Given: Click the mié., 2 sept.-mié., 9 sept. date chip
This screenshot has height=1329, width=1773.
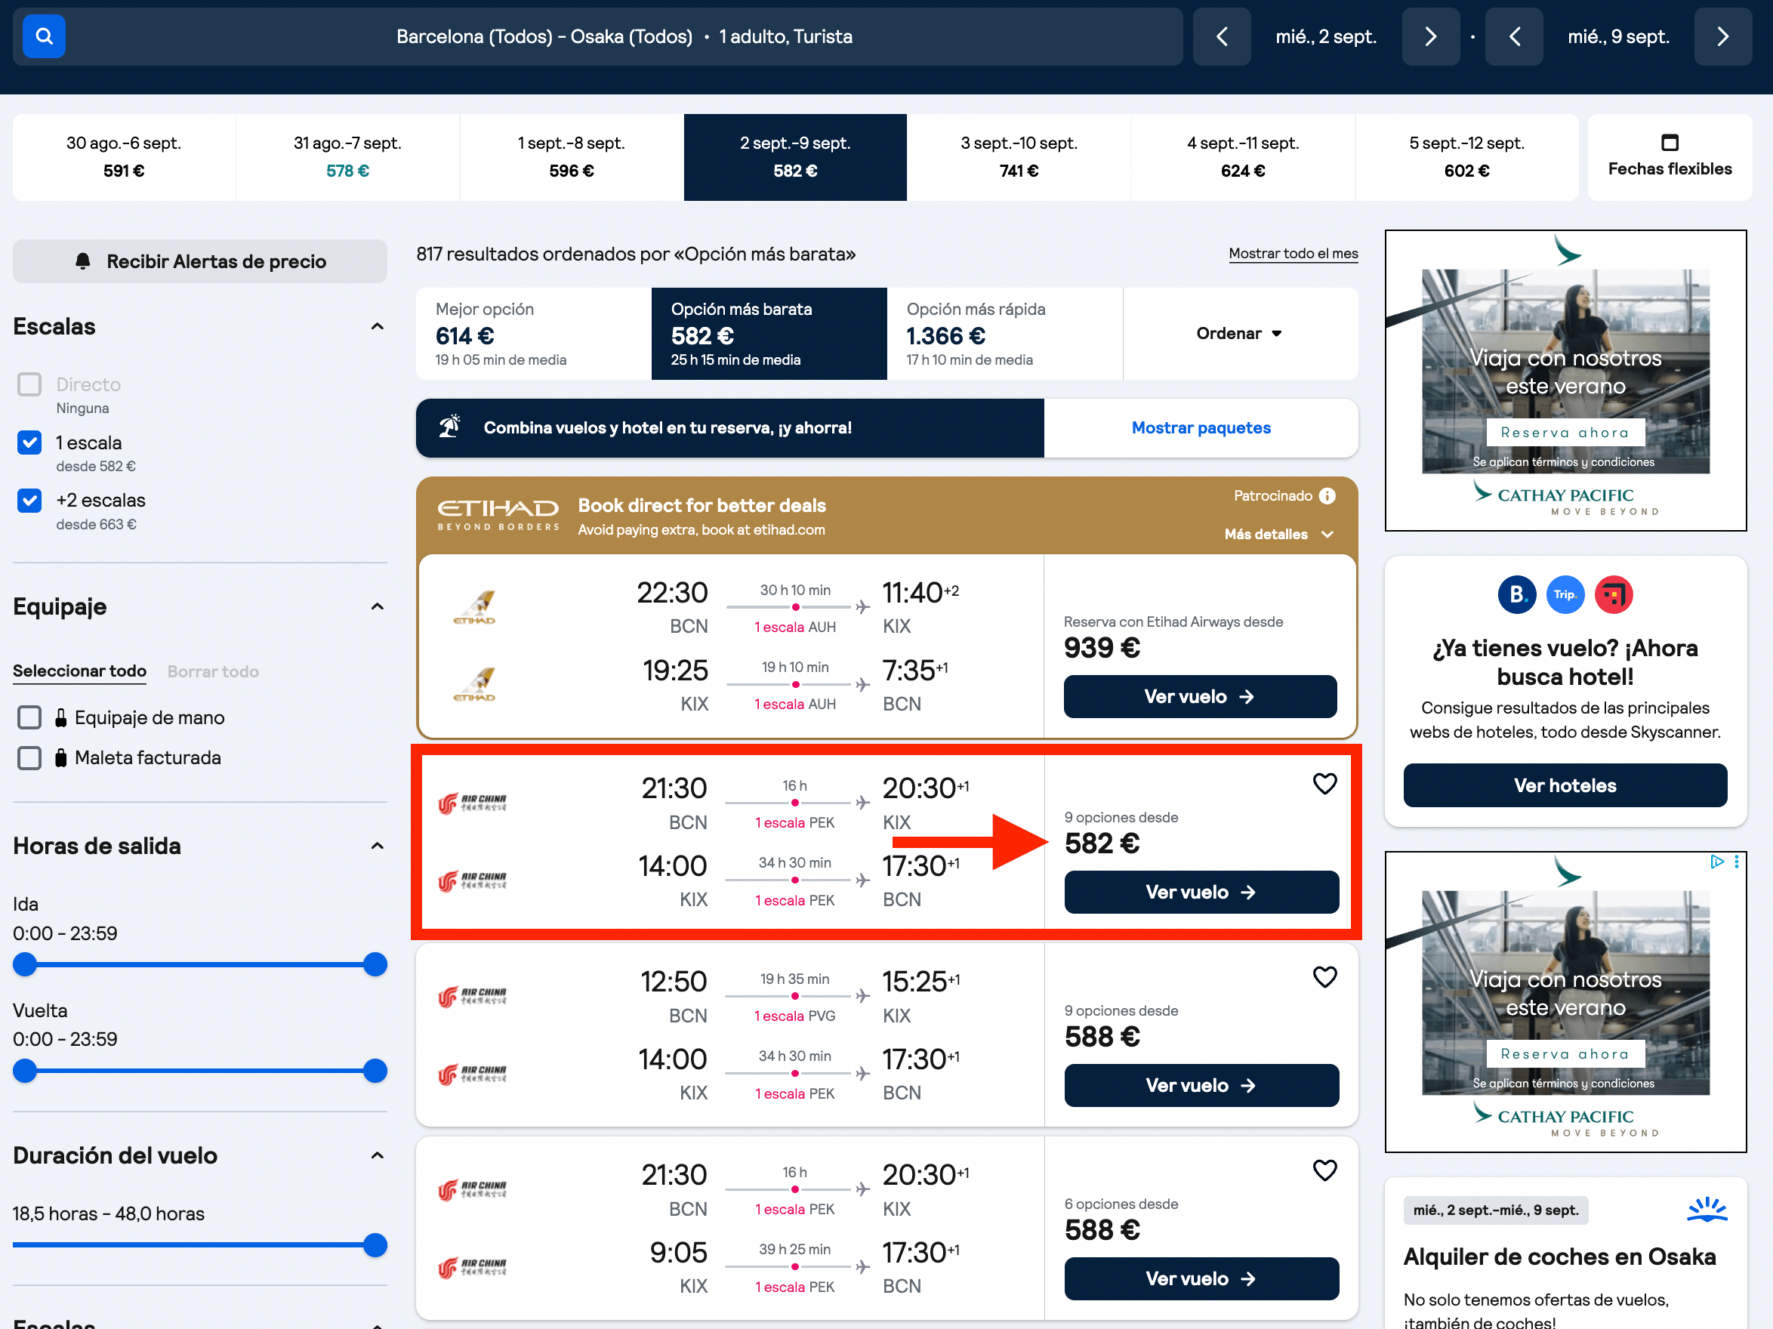Looking at the screenshot, I should [x=1495, y=1210].
